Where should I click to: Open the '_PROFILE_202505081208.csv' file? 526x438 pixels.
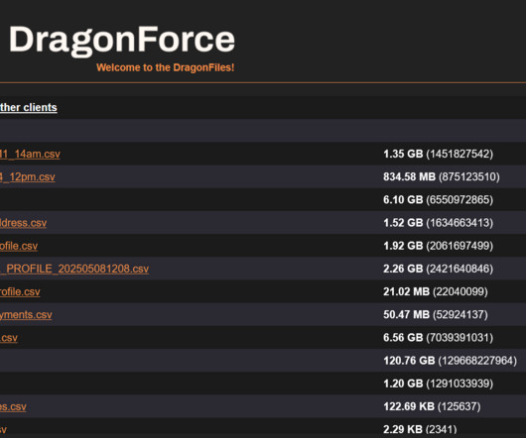74,269
